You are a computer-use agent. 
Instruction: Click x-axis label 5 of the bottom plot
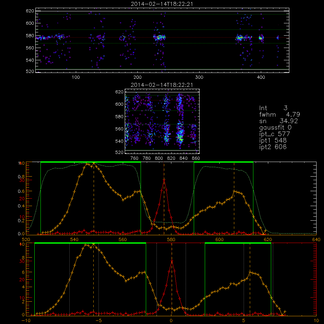pyautogui.click(x=244, y=321)
